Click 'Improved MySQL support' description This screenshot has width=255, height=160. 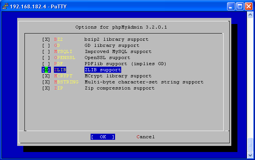(x=118, y=51)
